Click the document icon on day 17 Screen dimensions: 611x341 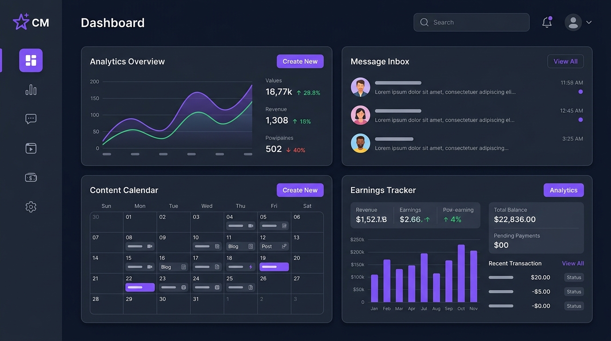217,267
